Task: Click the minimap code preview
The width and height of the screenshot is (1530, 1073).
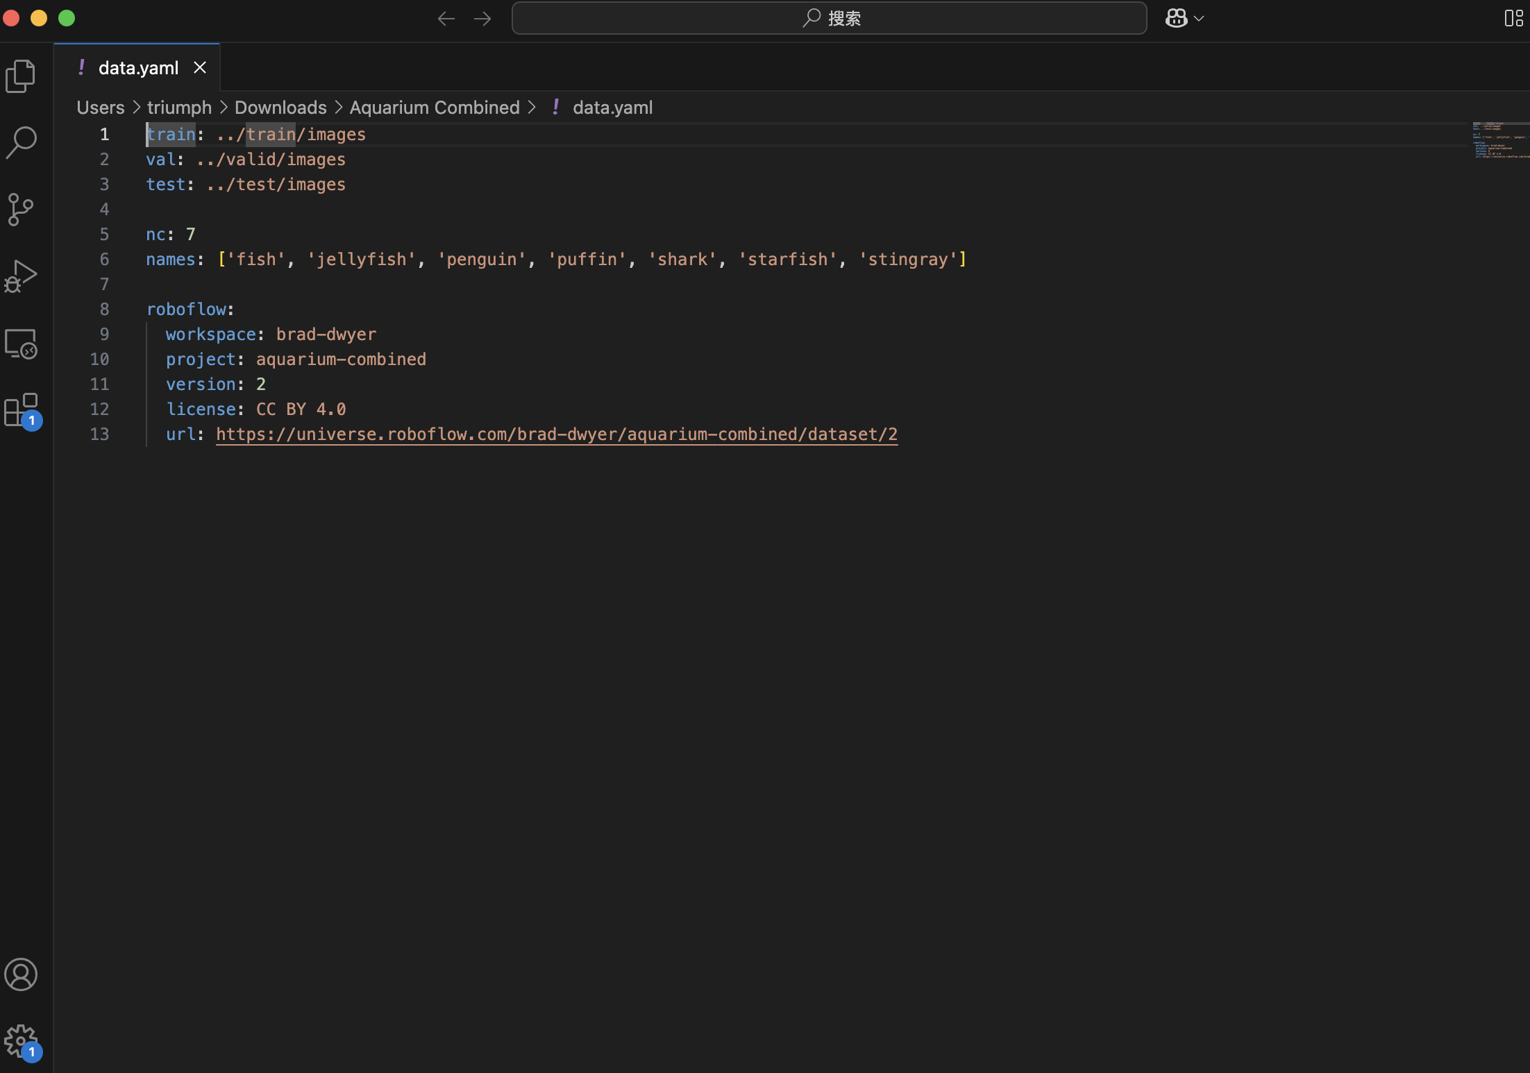Action: click(1499, 141)
